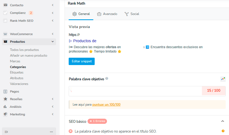This screenshot has height=135, width=229.
Task: Click the WooCommerce logo icon
Action: click(5, 34)
